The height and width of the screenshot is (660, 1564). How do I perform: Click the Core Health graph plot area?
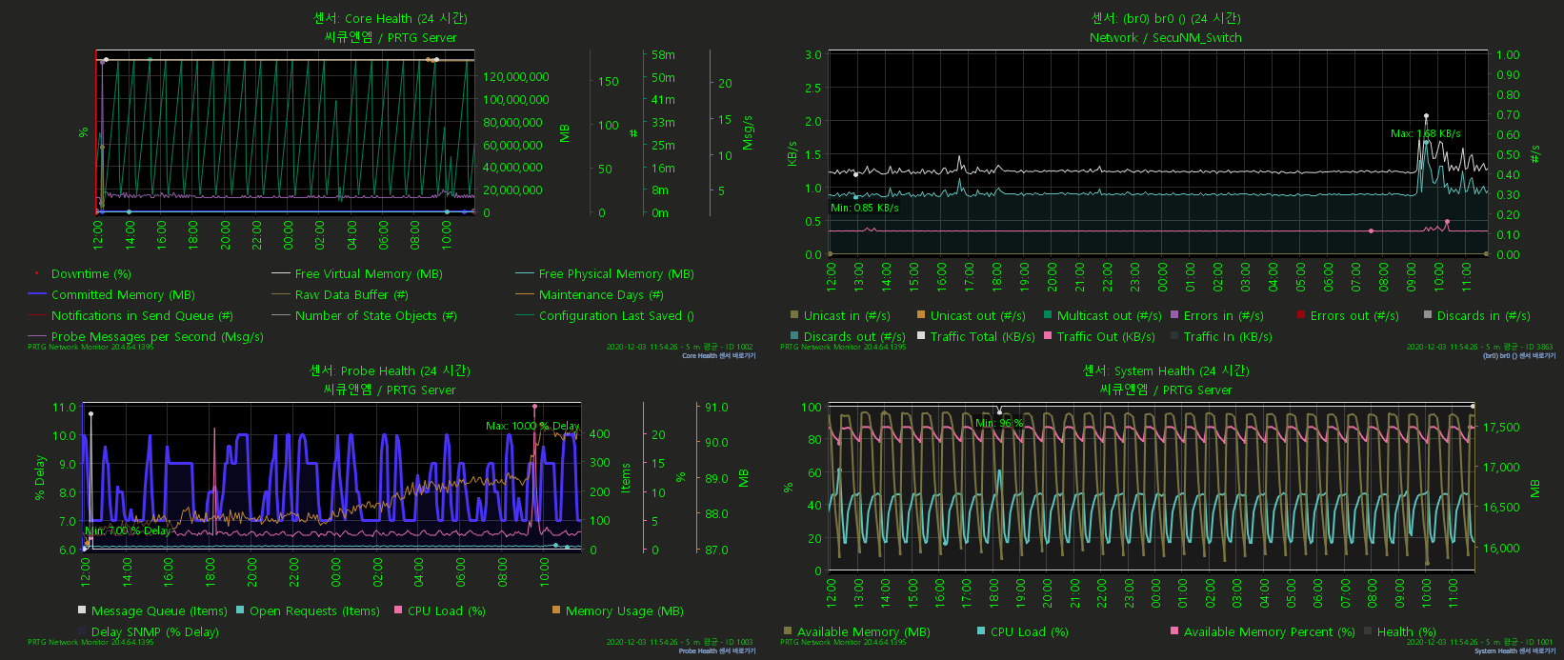(x=286, y=132)
